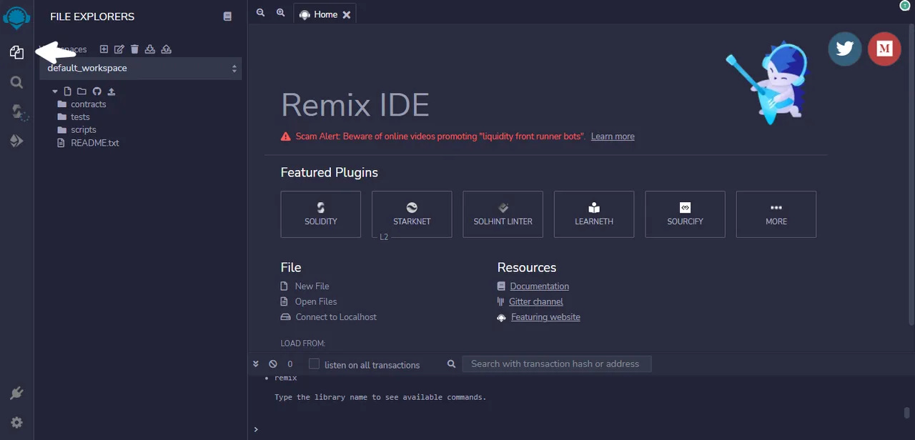This screenshot has height=440, width=915.
Task: Open the Featuring website link
Action: [x=545, y=317]
